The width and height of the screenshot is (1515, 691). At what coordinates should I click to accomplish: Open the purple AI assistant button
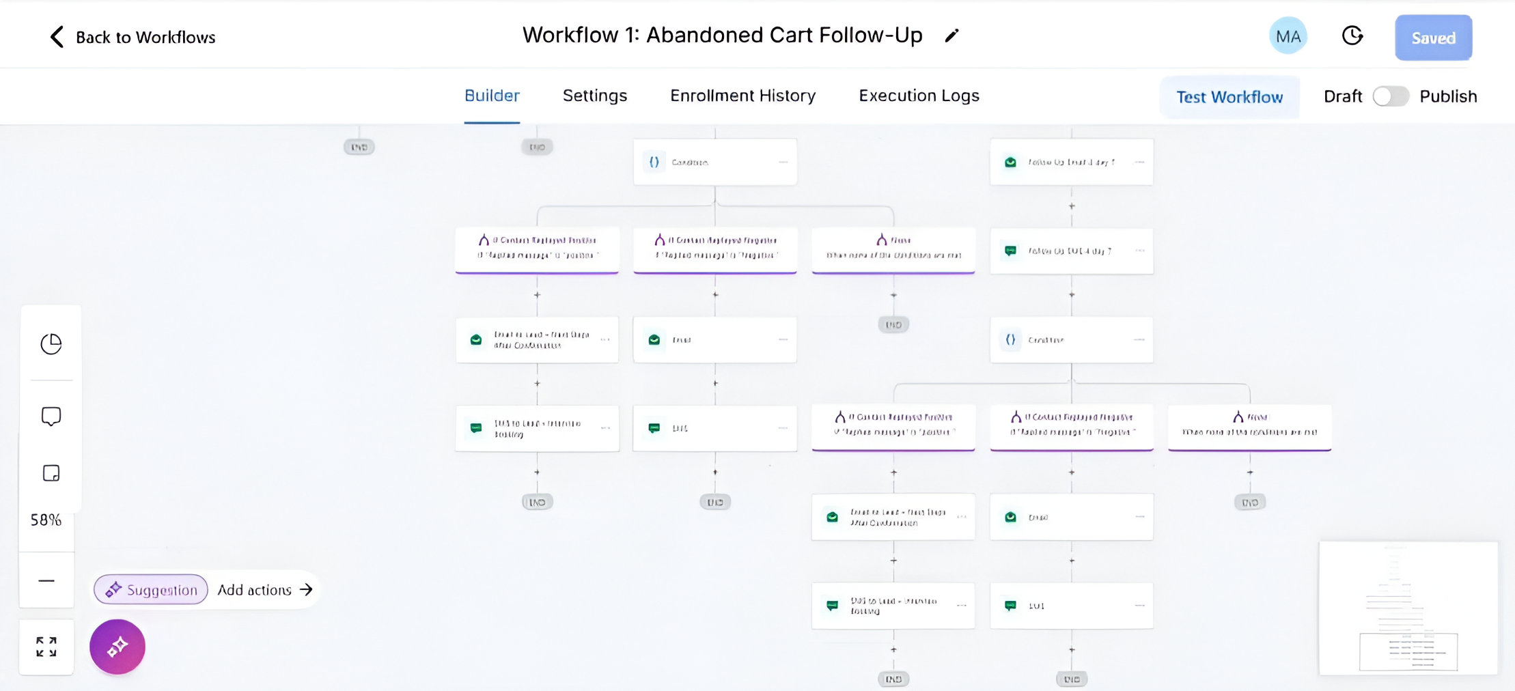pos(117,647)
